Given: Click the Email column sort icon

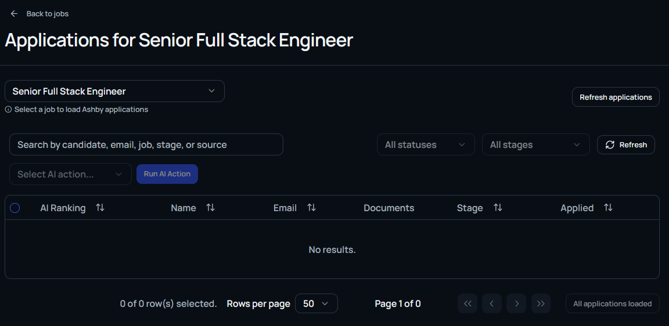Looking at the screenshot, I should click(x=311, y=208).
